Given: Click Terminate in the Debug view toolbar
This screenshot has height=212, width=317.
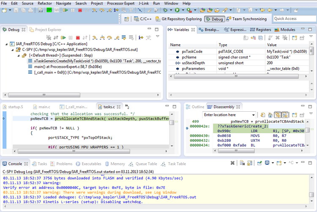Looking at the screenshot, I should (78, 38).
